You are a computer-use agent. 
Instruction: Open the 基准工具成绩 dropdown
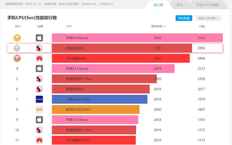pos(208,18)
